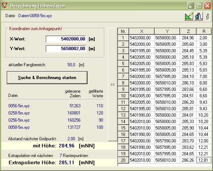Screen dimensions: 213x171
Task: Click the green triangle ruler and pencil icon
Action: [x=189, y=16]
